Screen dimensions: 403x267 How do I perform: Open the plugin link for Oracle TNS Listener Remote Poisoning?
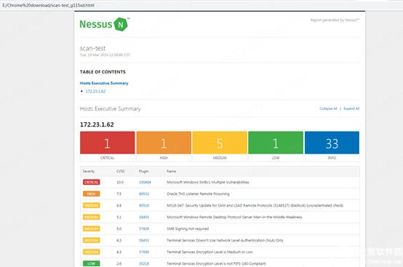144,194
